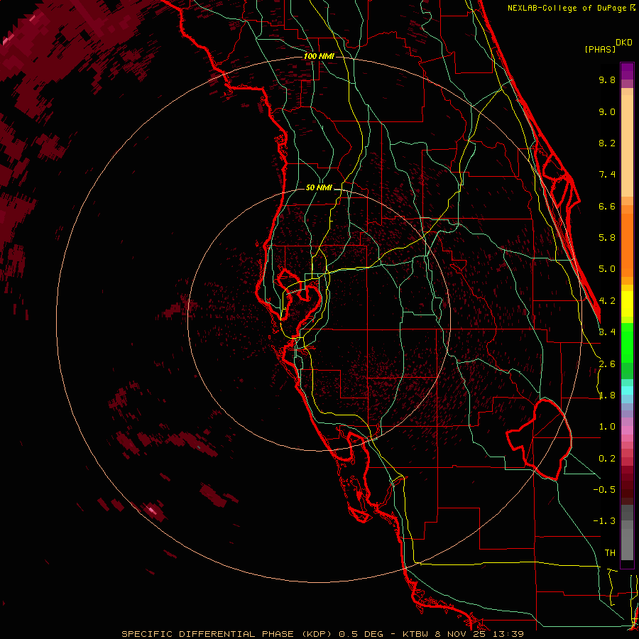The height and width of the screenshot is (639, 639).
Task: Click the 1.0 legend value
Action: tap(607, 427)
